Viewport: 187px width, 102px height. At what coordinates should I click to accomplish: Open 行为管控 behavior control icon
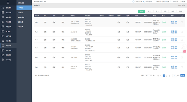point(3,41)
